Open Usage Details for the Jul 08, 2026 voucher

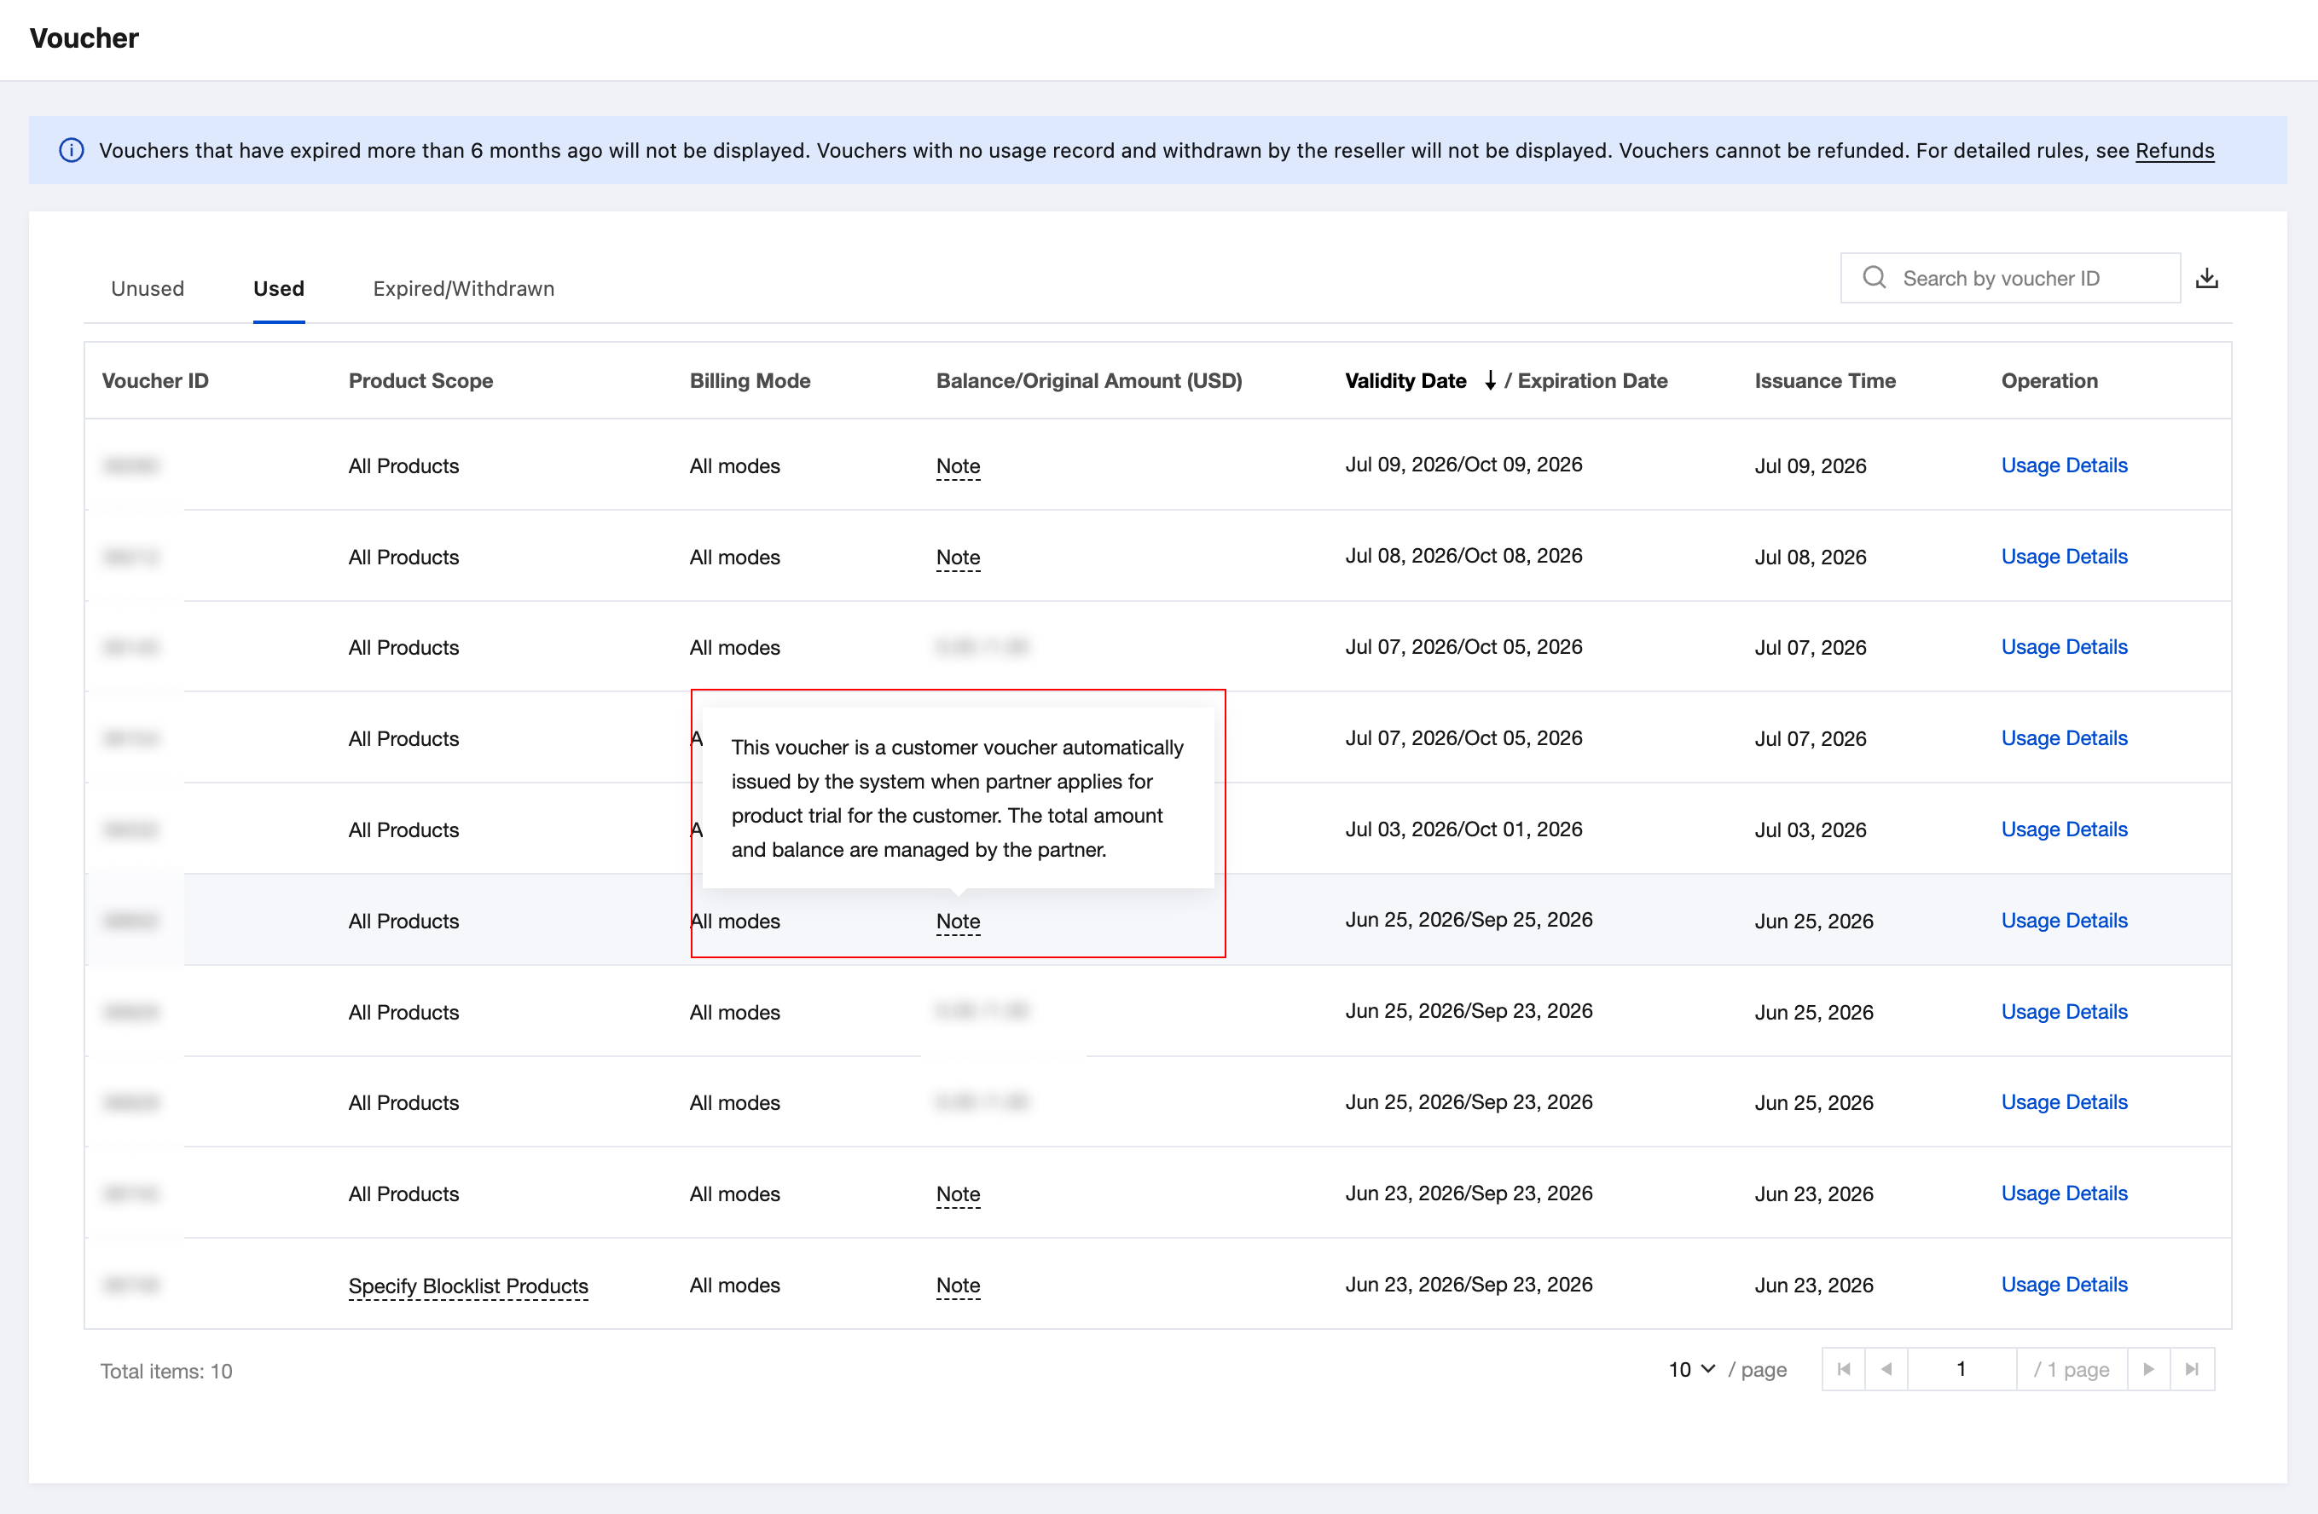(2064, 556)
